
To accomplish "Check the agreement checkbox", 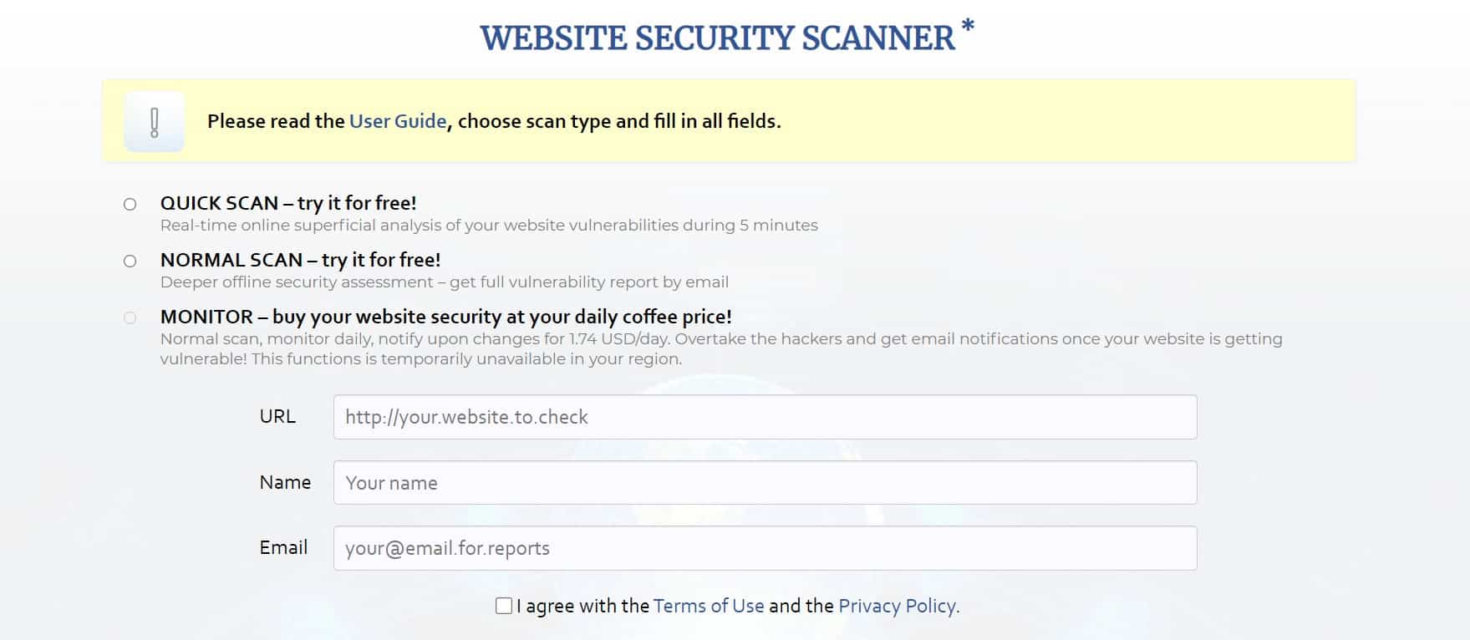I will coord(502,605).
